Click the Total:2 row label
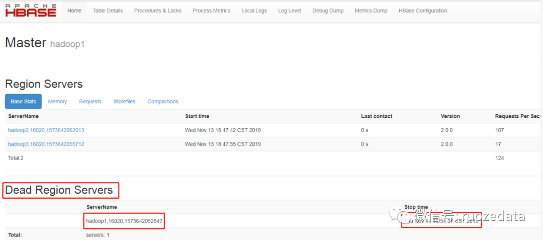Screen dimensions: 543x240 pyautogui.click(x=16, y=158)
